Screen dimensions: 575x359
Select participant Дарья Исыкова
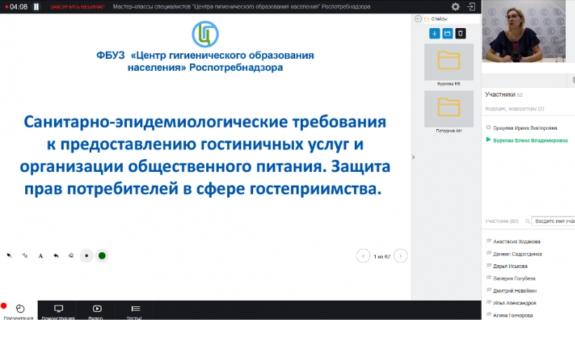click(x=510, y=266)
